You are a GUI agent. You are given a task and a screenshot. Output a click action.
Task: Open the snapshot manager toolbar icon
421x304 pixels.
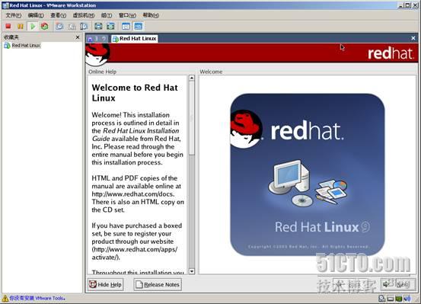click(x=84, y=27)
